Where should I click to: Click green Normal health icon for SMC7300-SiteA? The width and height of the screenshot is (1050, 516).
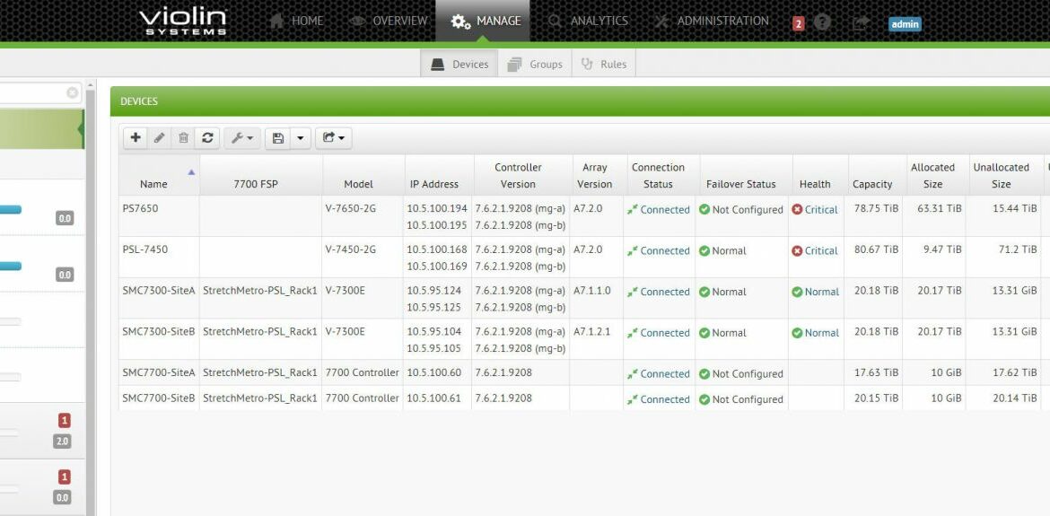tap(797, 292)
